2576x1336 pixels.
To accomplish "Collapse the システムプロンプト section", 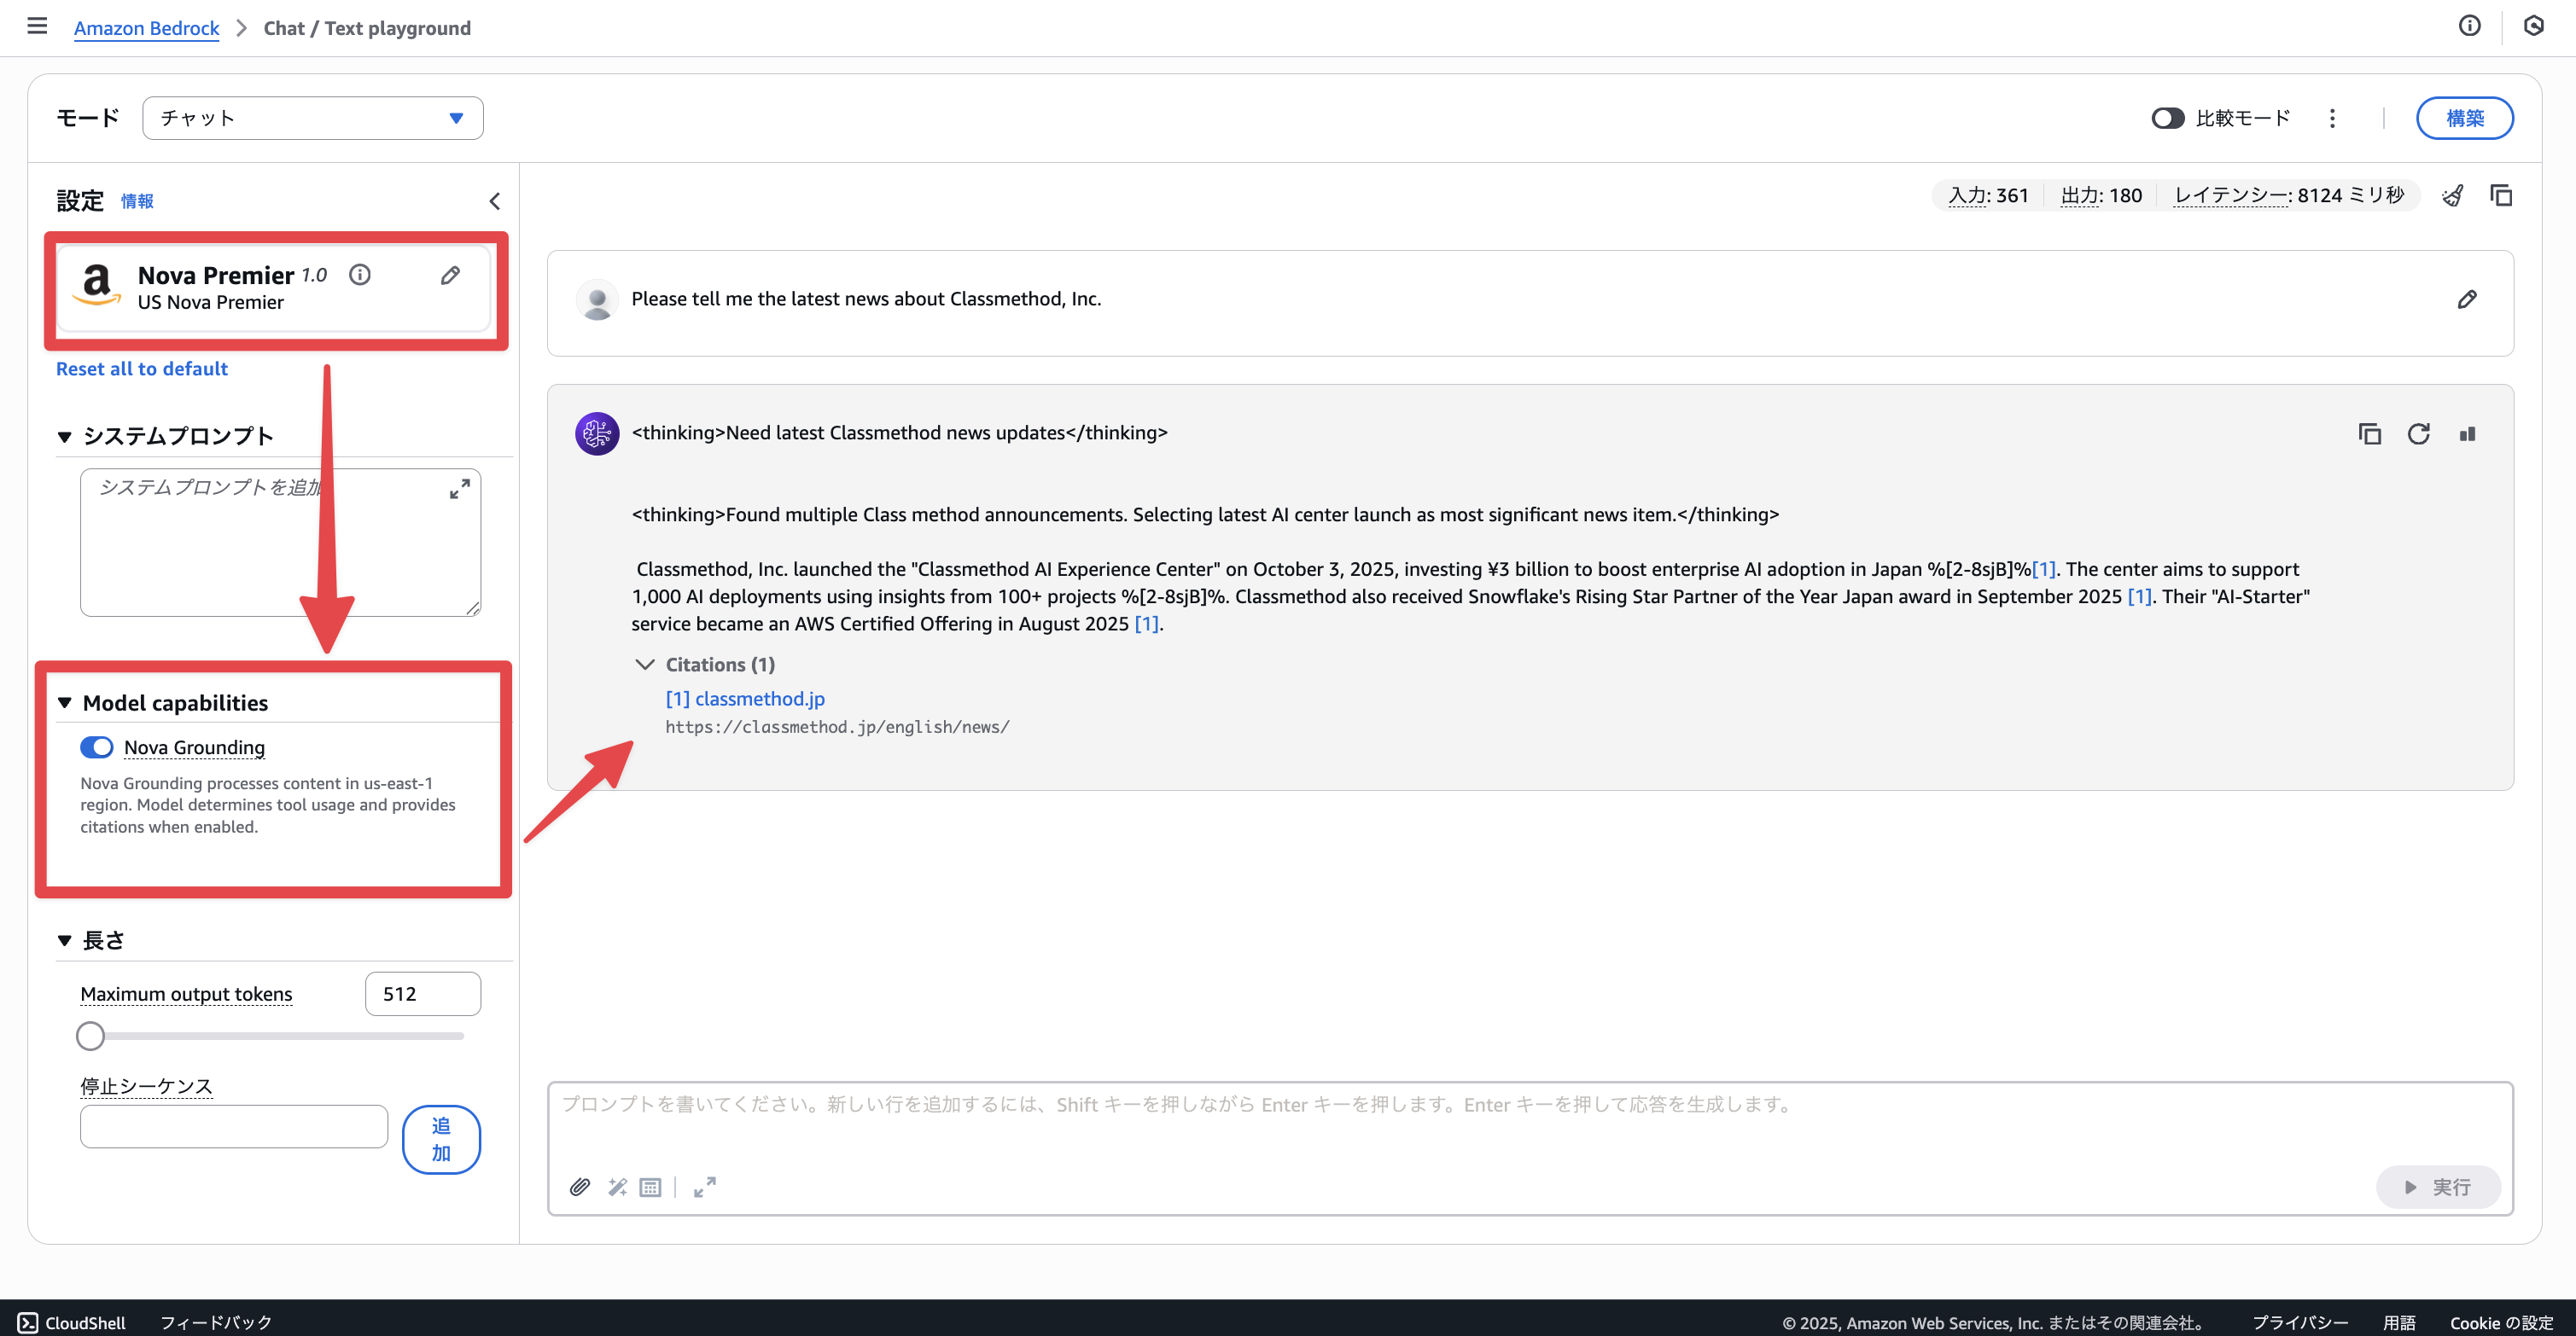I will pyautogui.click(x=65, y=437).
